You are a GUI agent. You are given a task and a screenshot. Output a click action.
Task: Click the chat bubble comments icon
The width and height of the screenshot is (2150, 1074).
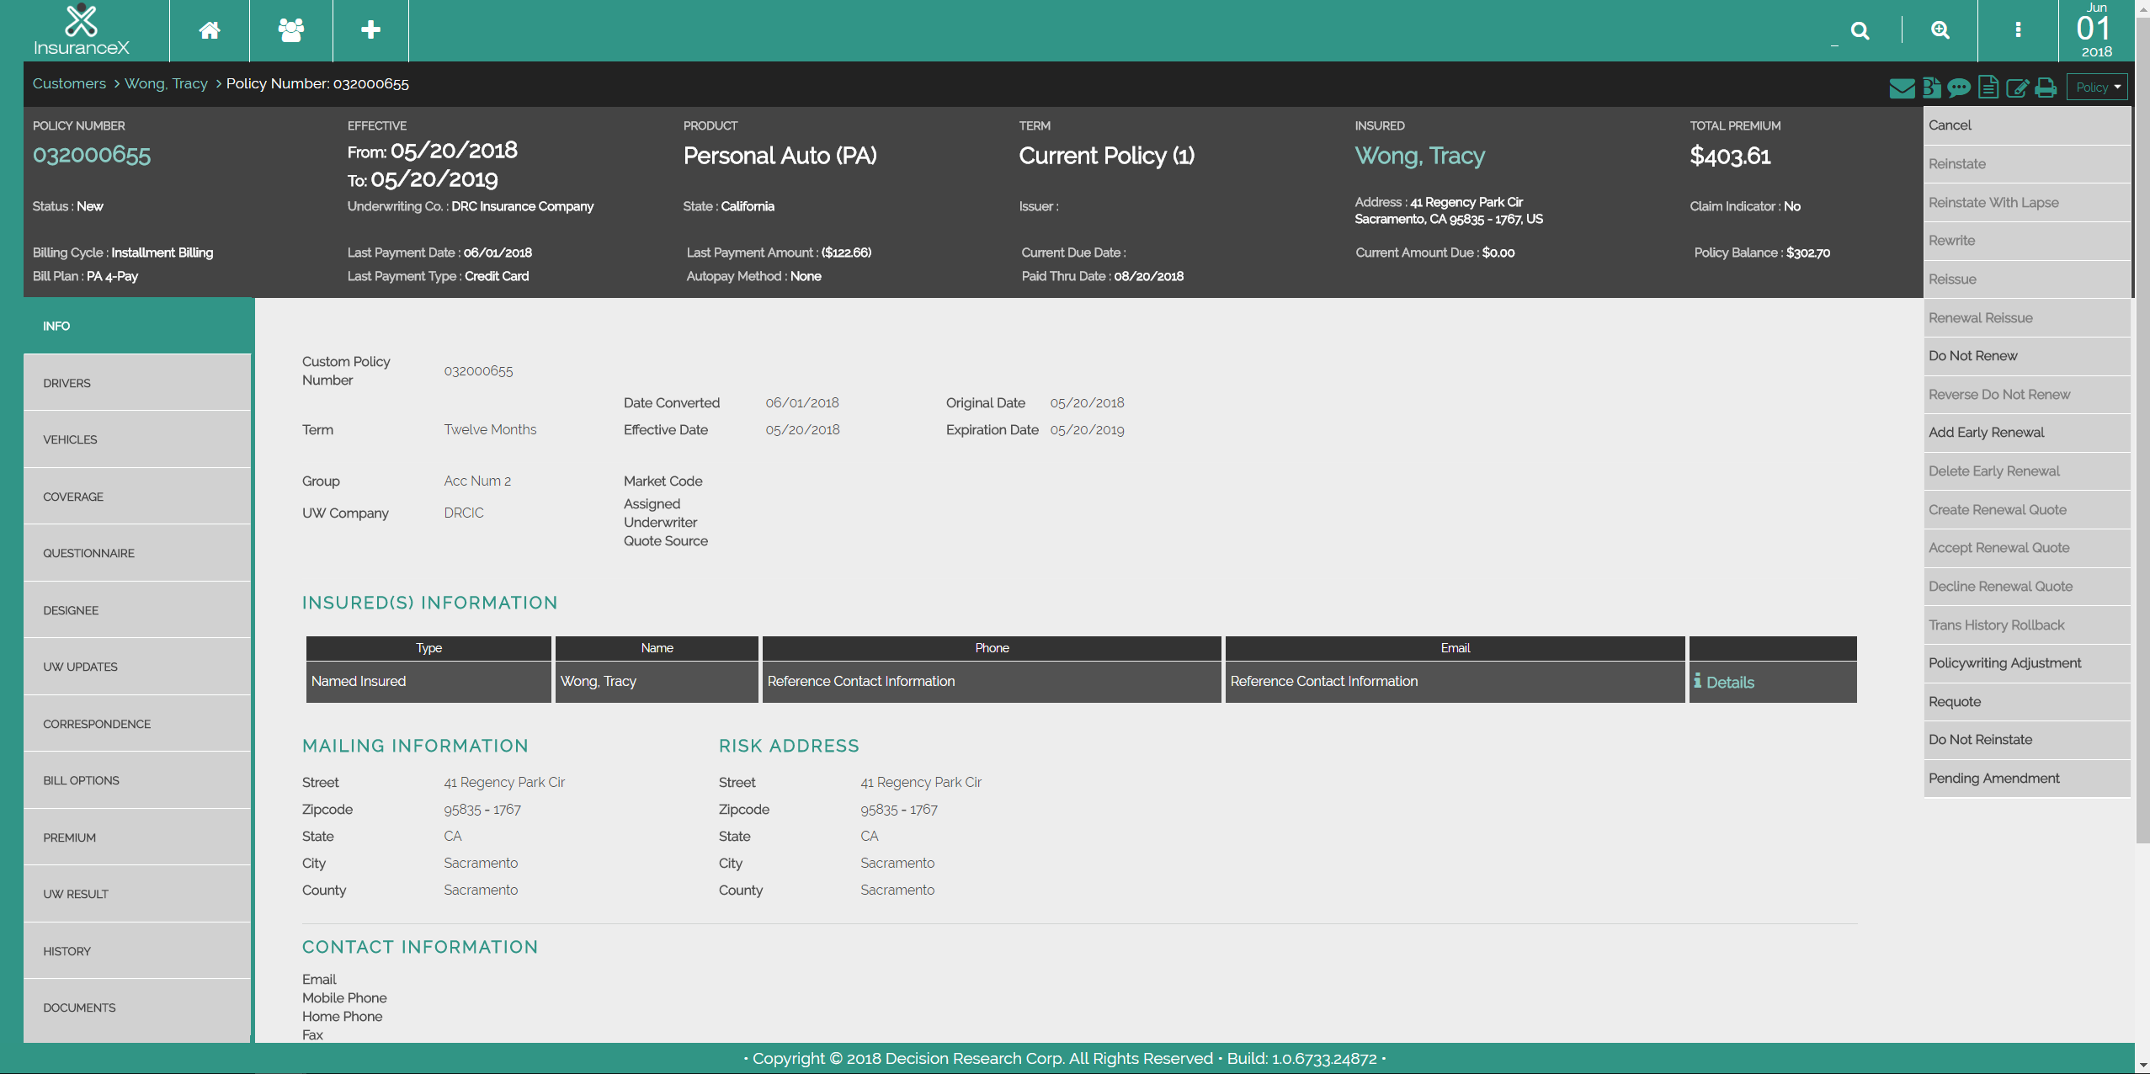(1960, 87)
